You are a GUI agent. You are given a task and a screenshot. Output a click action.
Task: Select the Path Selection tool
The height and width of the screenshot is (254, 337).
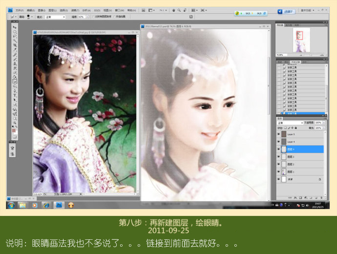[15, 100]
